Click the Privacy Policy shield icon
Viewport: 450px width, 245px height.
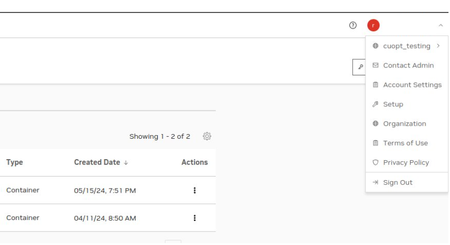[x=375, y=163]
